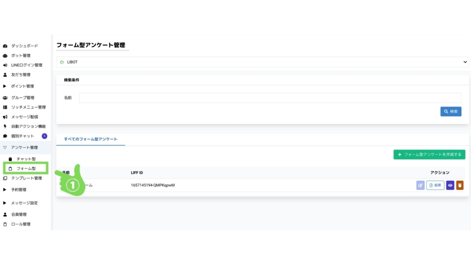Screen dimensions: 471x265
Task: Click the group icon beside グループ管理
Action: coord(5,98)
